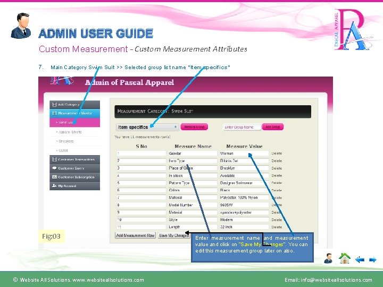Viewport: 383px width, 287px height.
Task: Open Customer Query menu item
Action: coord(75,168)
